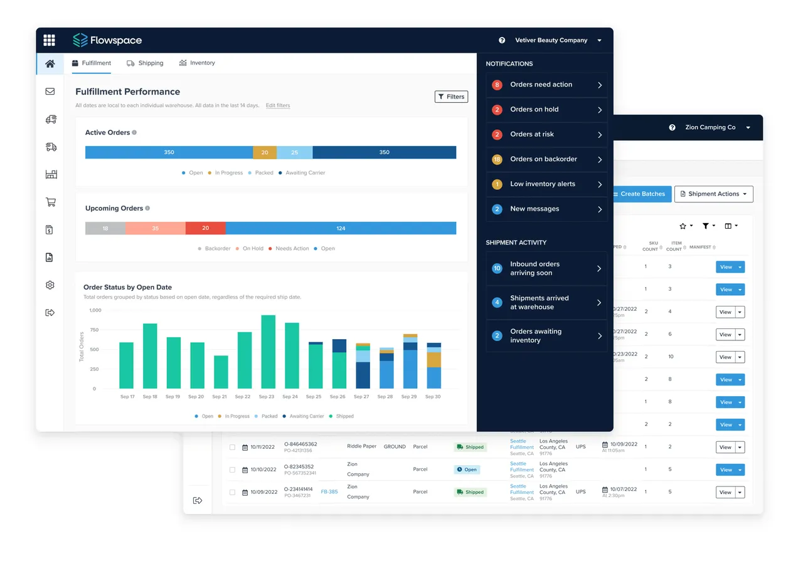Toggle the Packed legend in Order Status chart
This screenshot has width=803, height=566.
point(266,416)
